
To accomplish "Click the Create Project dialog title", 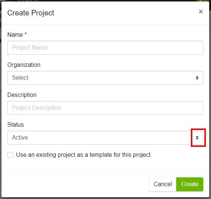I will (x=31, y=13).
